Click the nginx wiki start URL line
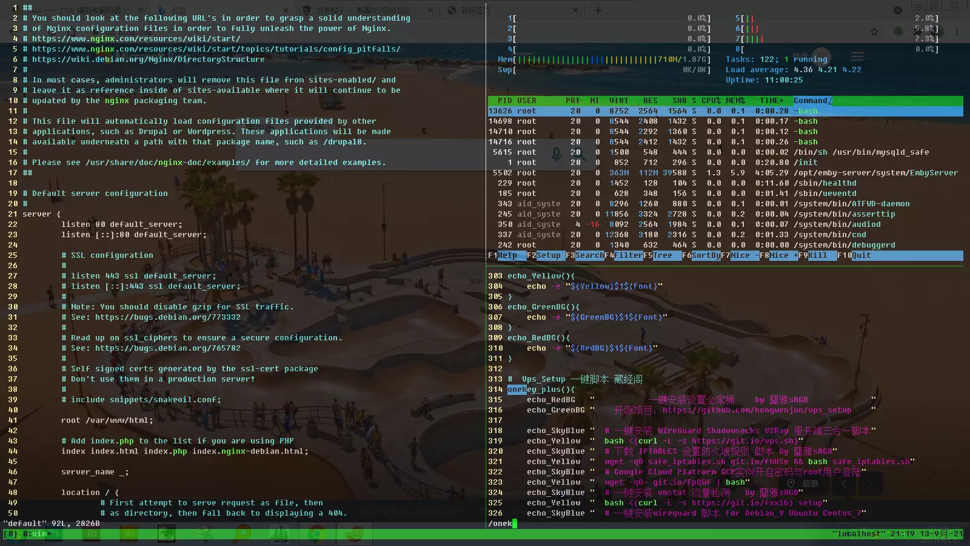 [x=136, y=39]
